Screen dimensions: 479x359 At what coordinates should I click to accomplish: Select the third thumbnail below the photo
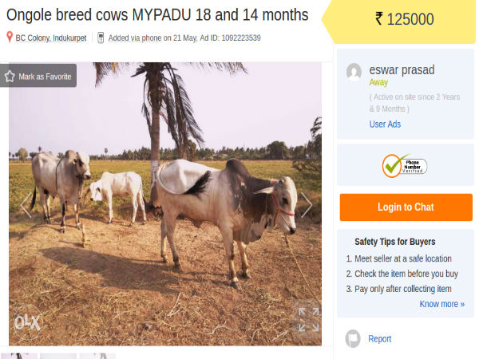click(x=97, y=356)
